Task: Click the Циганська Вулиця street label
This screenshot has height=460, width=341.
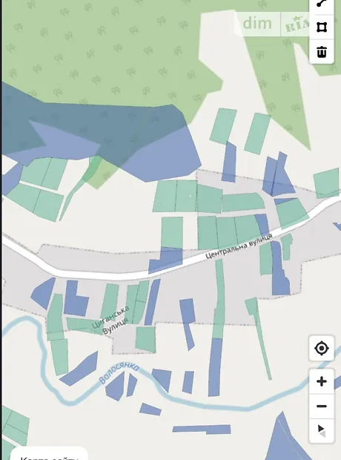Action: pos(111,321)
